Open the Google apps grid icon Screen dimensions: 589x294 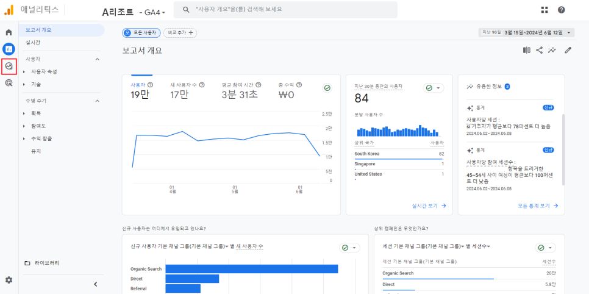544,10
